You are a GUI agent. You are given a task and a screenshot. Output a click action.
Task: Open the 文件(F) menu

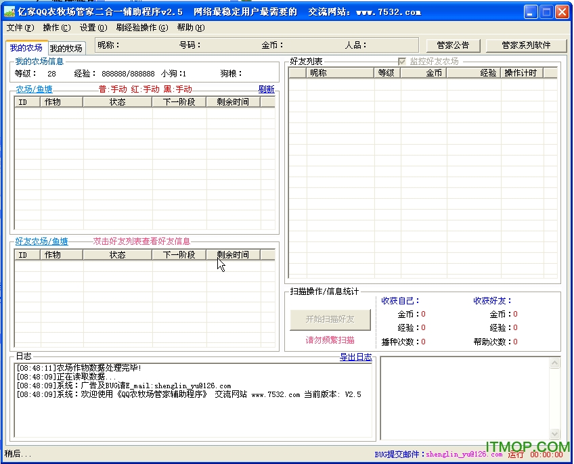[20, 28]
